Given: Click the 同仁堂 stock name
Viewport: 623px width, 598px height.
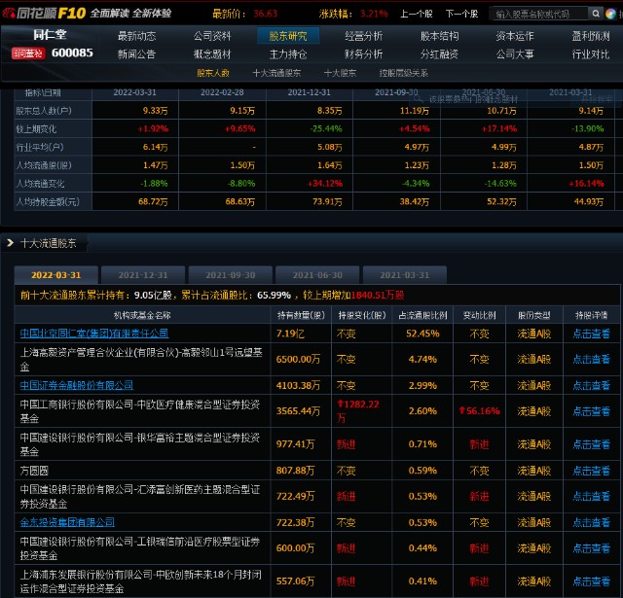Looking at the screenshot, I should [x=50, y=35].
